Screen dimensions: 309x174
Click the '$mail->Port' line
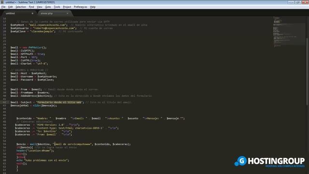point(24,57)
